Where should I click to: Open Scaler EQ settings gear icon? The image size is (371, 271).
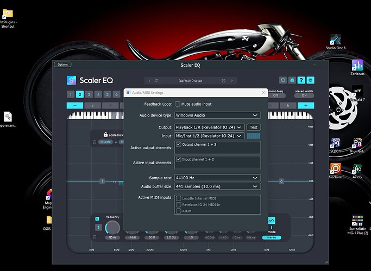coord(292,80)
